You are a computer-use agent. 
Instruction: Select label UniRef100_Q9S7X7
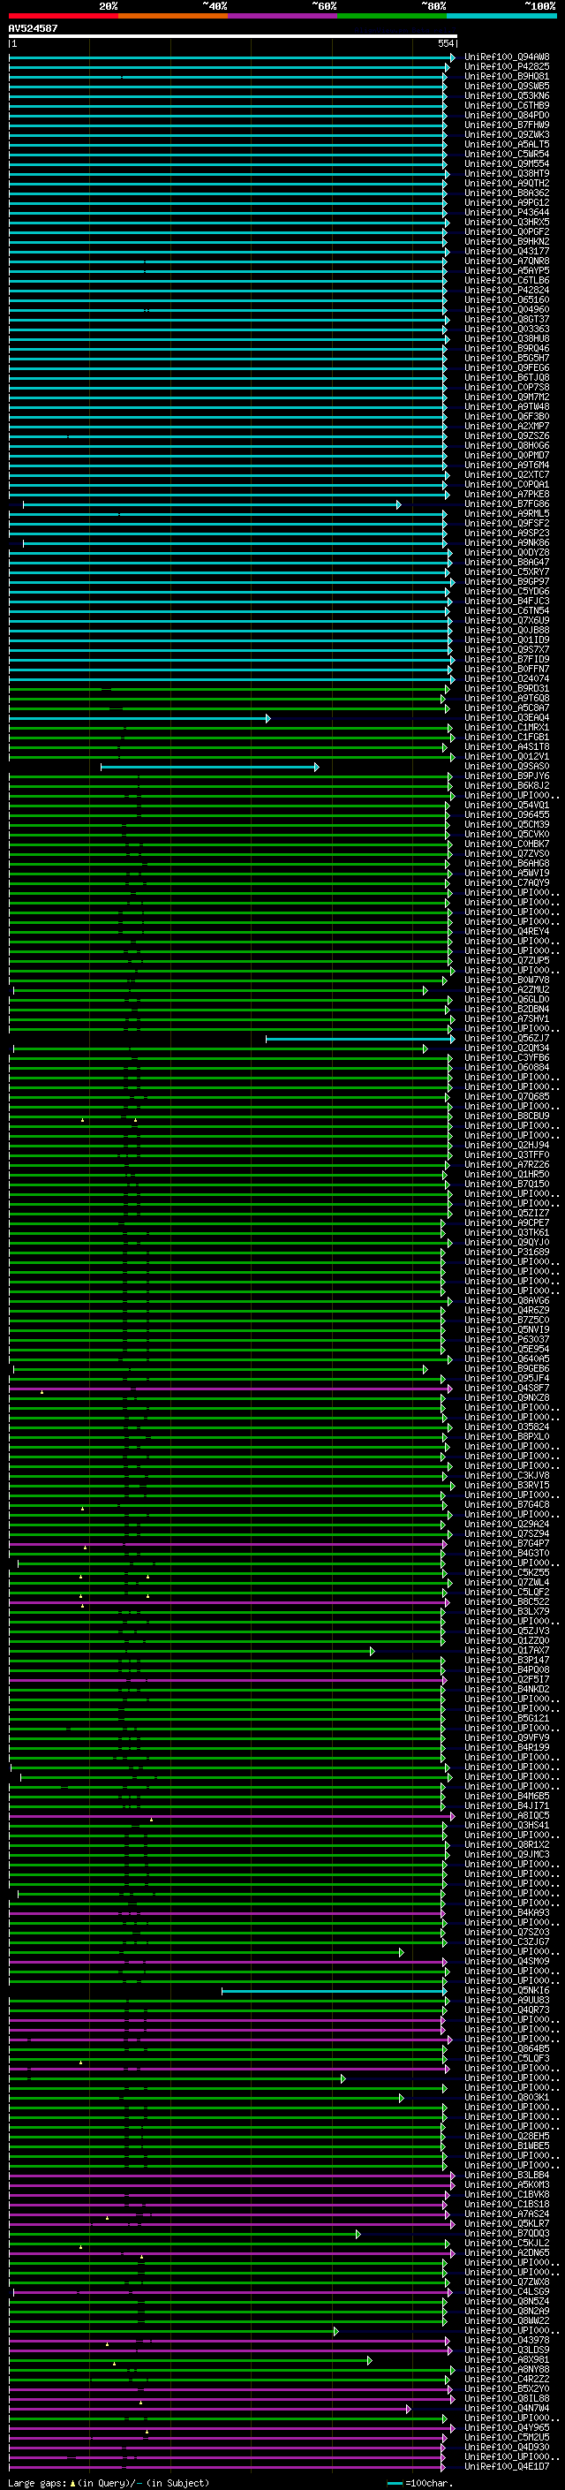[507, 649]
